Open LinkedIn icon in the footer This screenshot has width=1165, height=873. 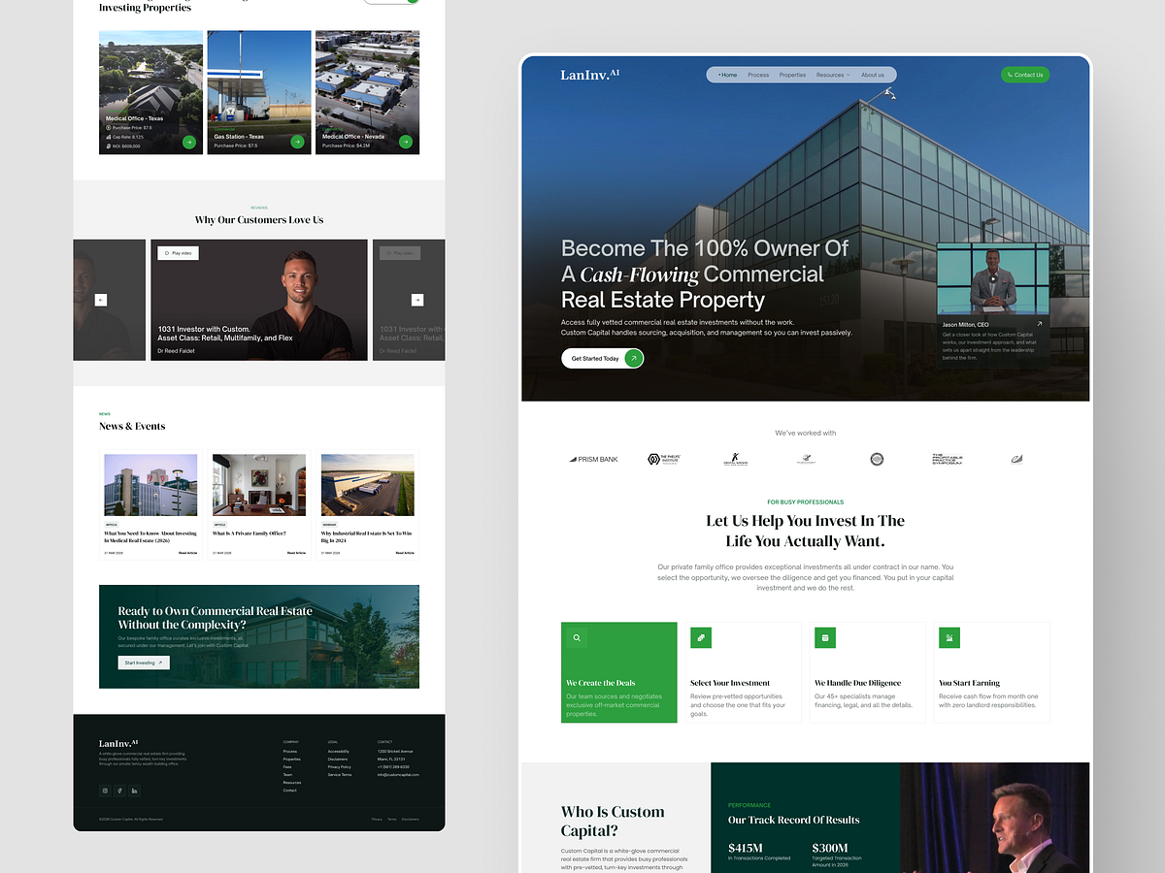(134, 791)
